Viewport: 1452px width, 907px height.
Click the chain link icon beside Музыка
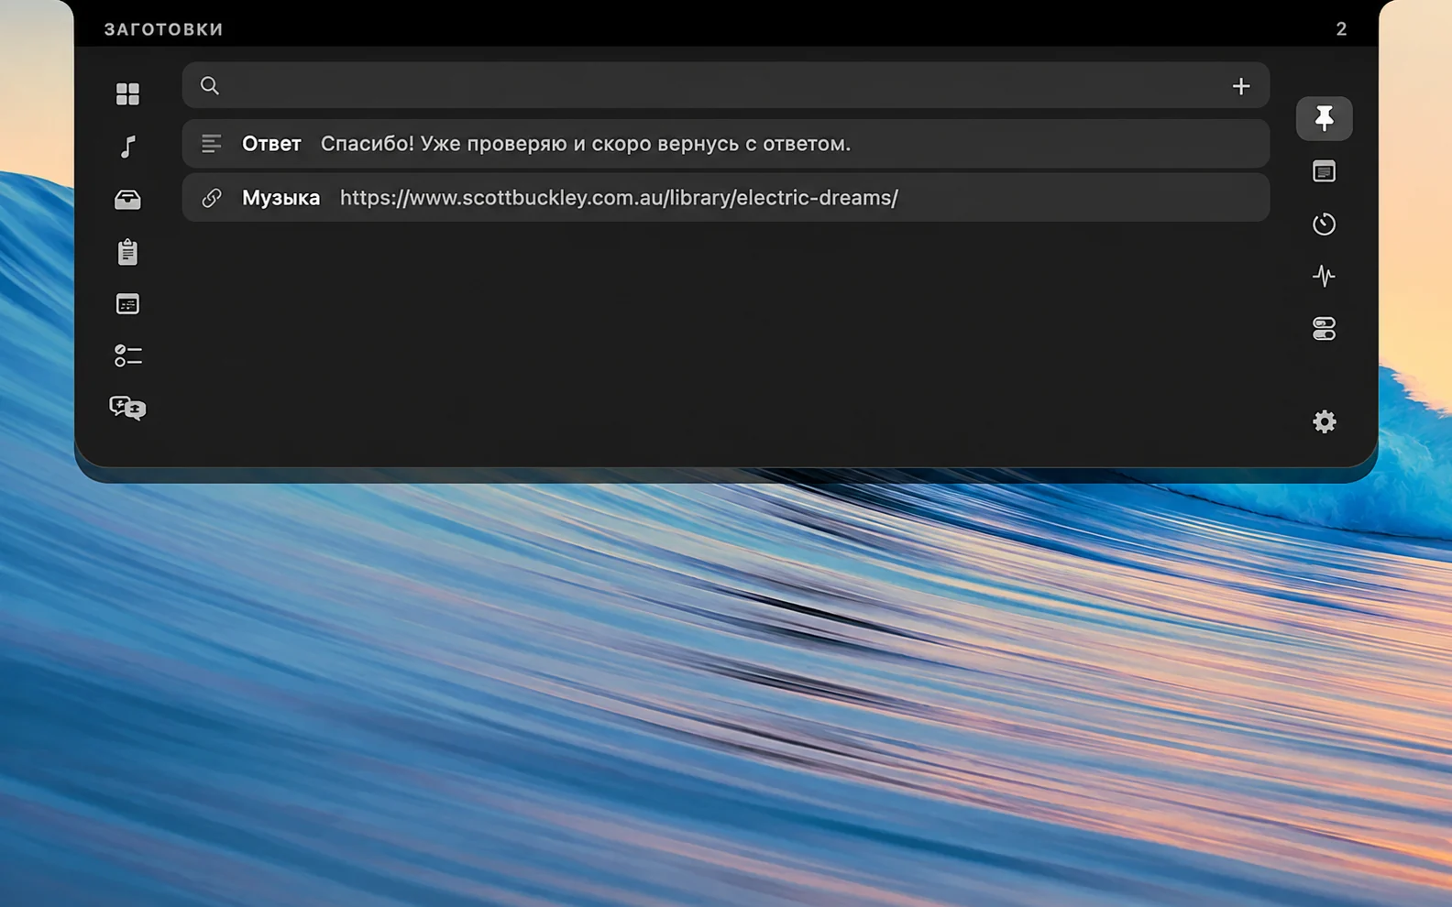point(212,198)
